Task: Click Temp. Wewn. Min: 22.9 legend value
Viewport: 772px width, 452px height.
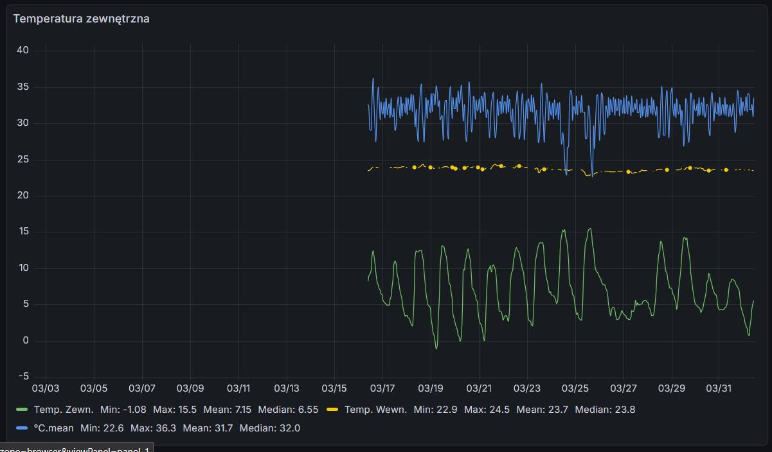Action: (x=435, y=409)
